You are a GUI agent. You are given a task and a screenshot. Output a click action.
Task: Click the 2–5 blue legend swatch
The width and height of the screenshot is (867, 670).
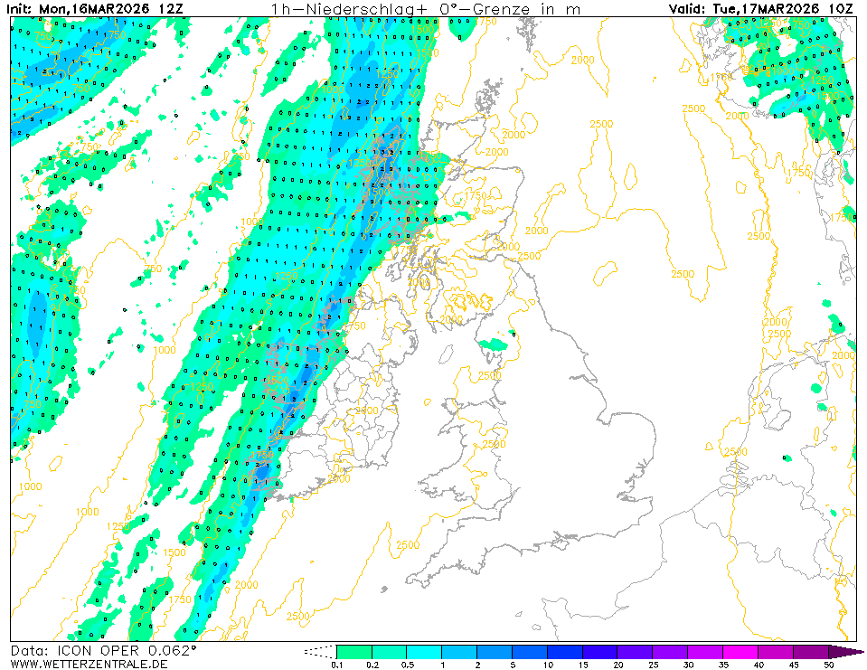(495, 651)
